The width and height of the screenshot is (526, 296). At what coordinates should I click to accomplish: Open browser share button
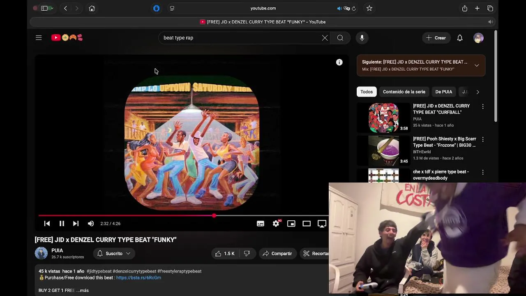[x=465, y=8]
